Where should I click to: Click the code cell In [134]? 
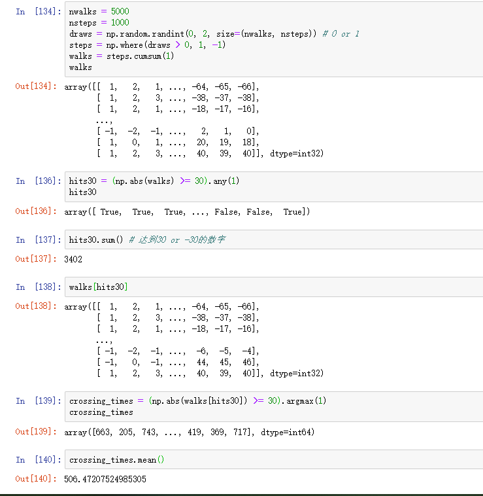point(274,39)
